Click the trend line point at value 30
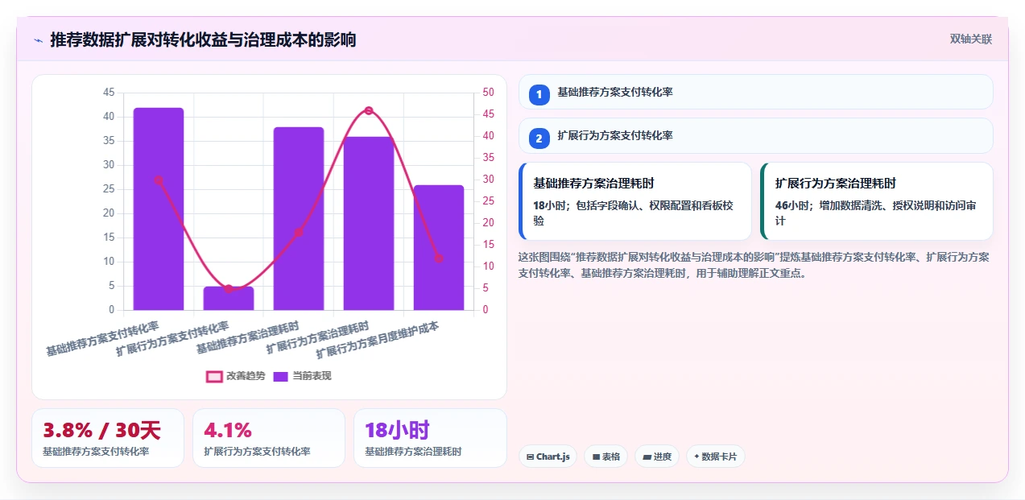This screenshot has height=500, width=1025. [159, 180]
